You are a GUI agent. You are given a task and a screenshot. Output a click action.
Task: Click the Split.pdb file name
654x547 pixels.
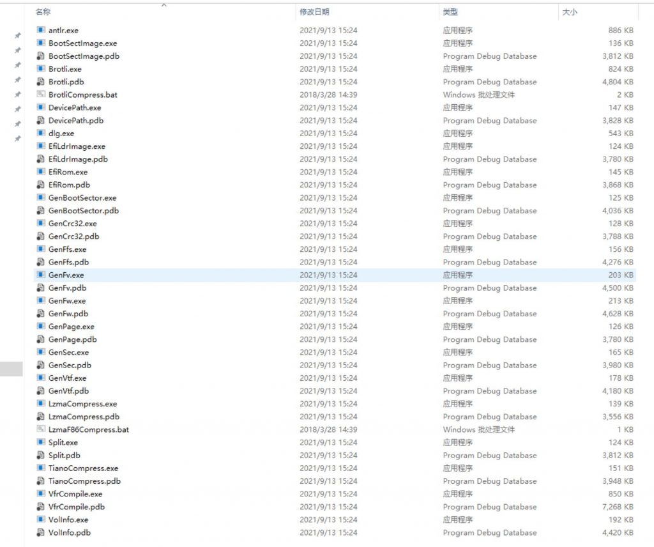[65, 456]
